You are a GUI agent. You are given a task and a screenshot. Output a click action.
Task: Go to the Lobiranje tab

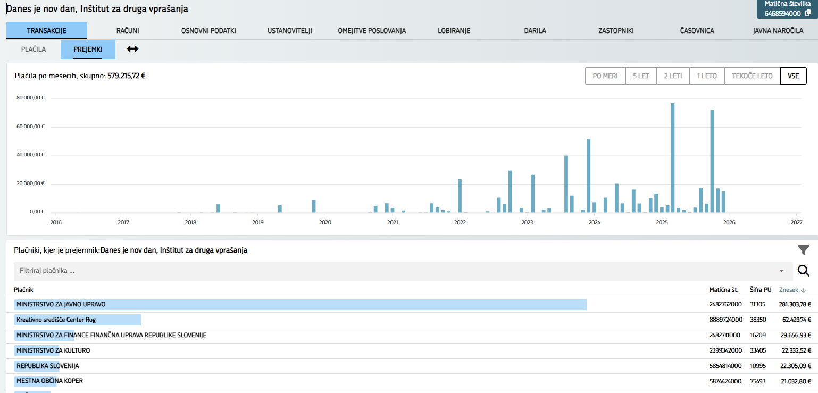click(x=454, y=31)
